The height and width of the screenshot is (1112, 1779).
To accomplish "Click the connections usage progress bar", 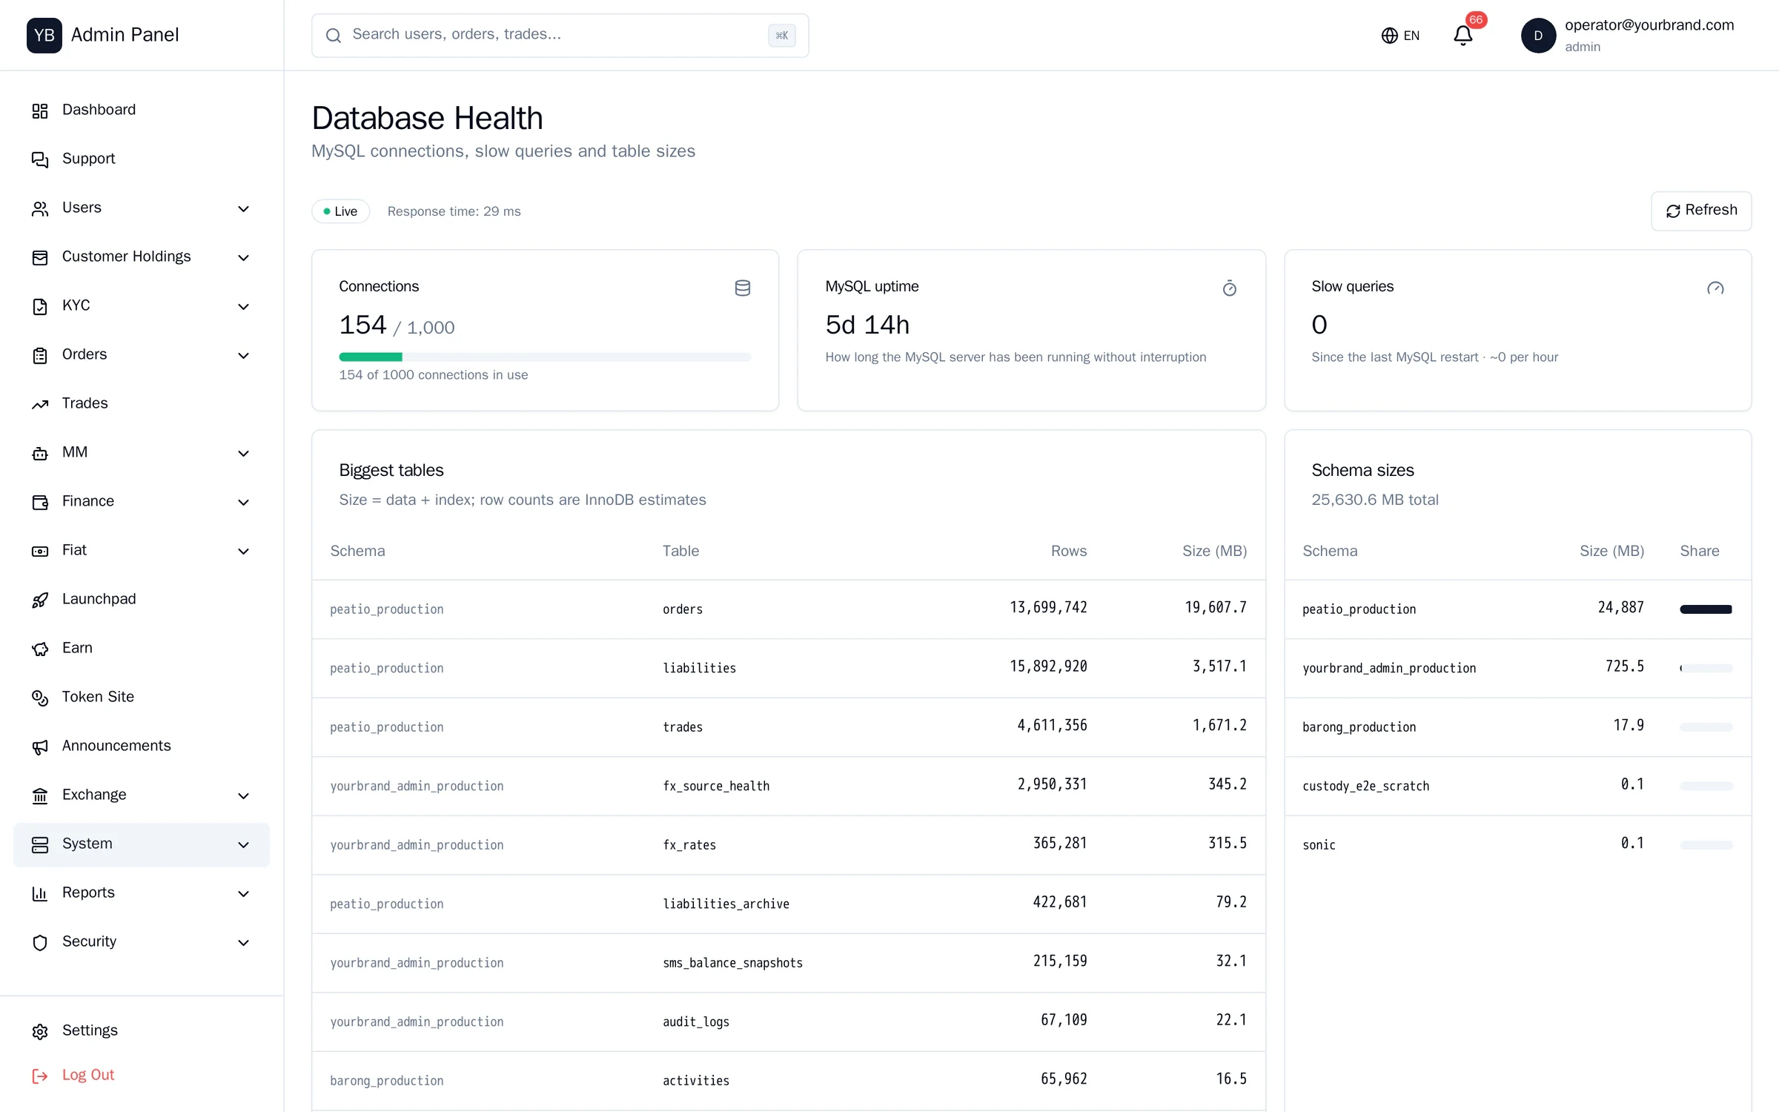I will coord(545,357).
